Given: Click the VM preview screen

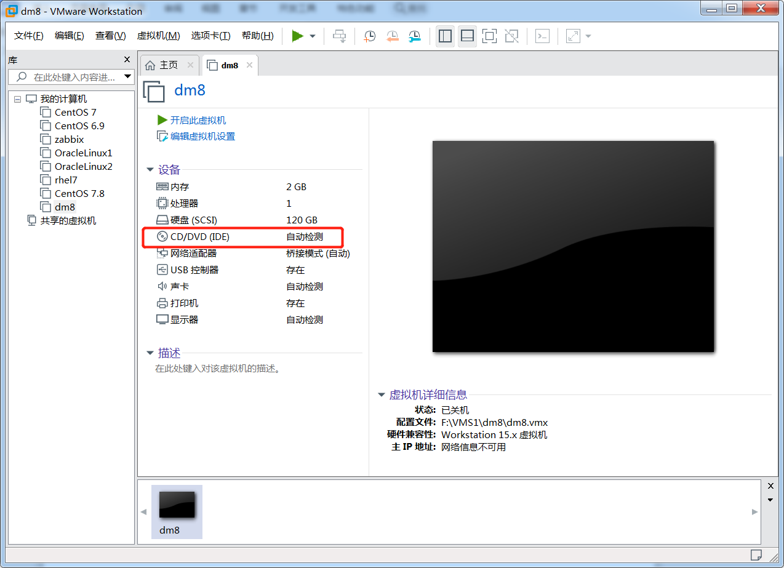Looking at the screenshot, I should (573, 246).
